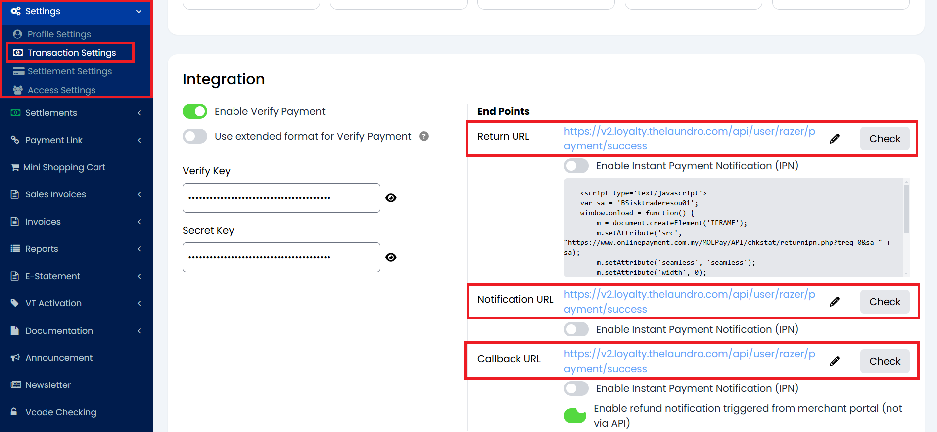Check the Callback URL endpoint
937x432 pixels.
[x=885, y=361]
